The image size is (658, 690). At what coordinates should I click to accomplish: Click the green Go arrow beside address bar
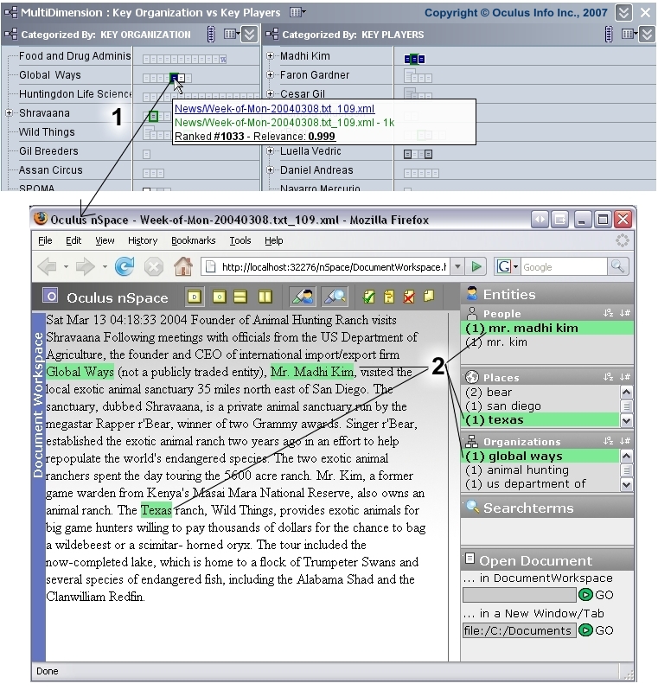click(476, 266)
